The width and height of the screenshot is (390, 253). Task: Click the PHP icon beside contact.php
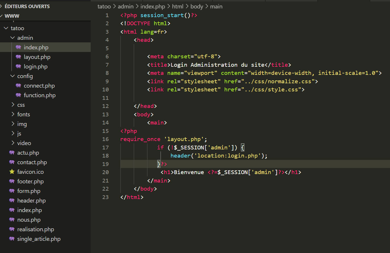(x=12, y=162)
